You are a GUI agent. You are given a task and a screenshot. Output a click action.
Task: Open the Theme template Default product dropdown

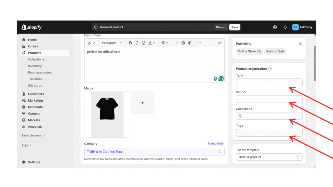point(269,157)
